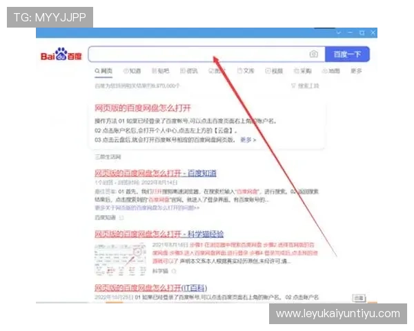Click the 三原生活网 source label
This screenshot has height=331, width=414.
coord(108,157)
